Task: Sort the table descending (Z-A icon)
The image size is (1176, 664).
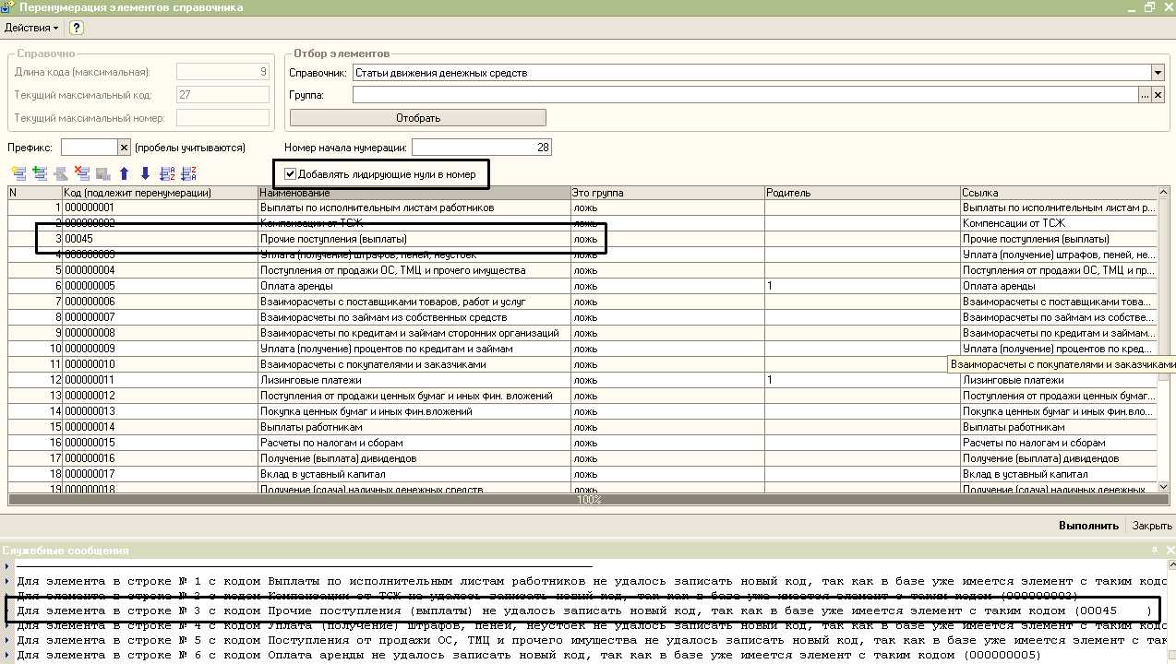Action: [189, 173]
